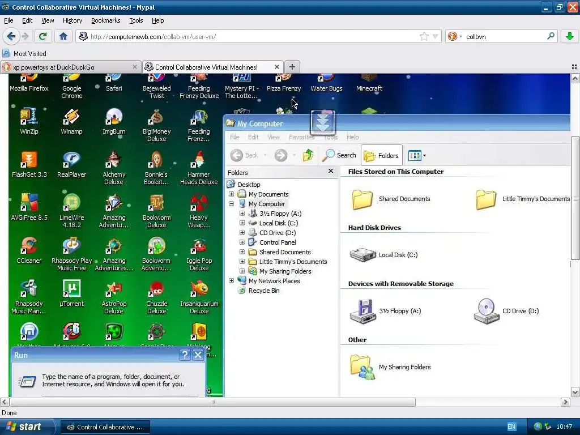The image size is (580, 435).
Task: Launch the Winamp desktop icon
Action: [71, 121]
